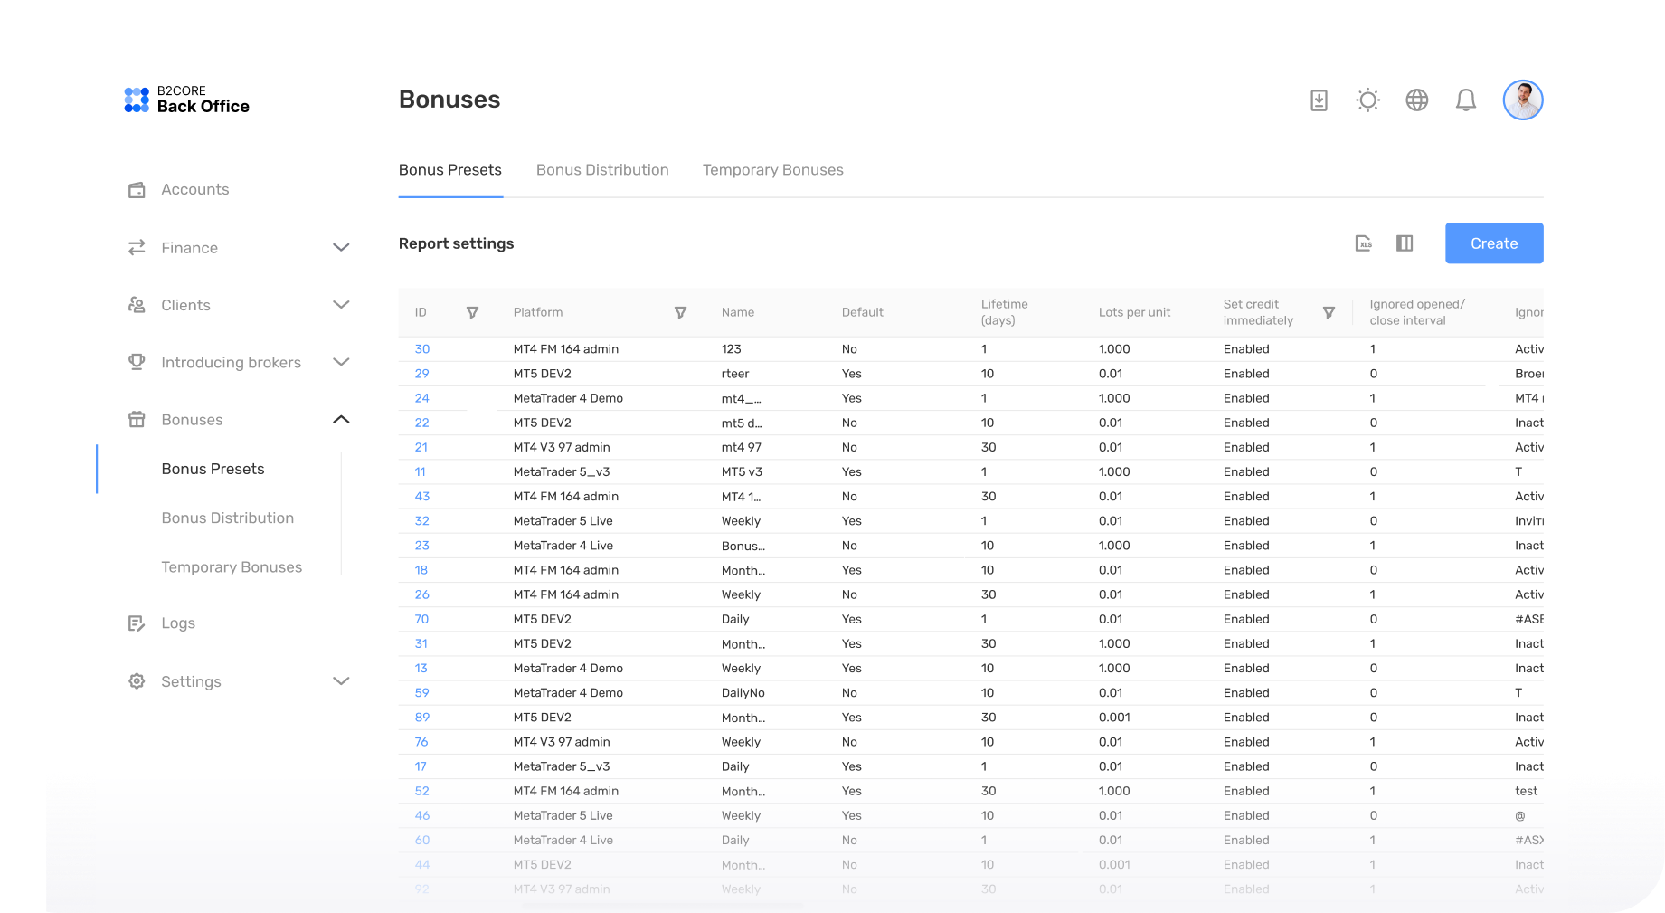Image resolution: width=1665 pixels, height=913 pixels.
Task: Click the Lots per unit header
Action: pyautogui.click(x=1134, y=312)
